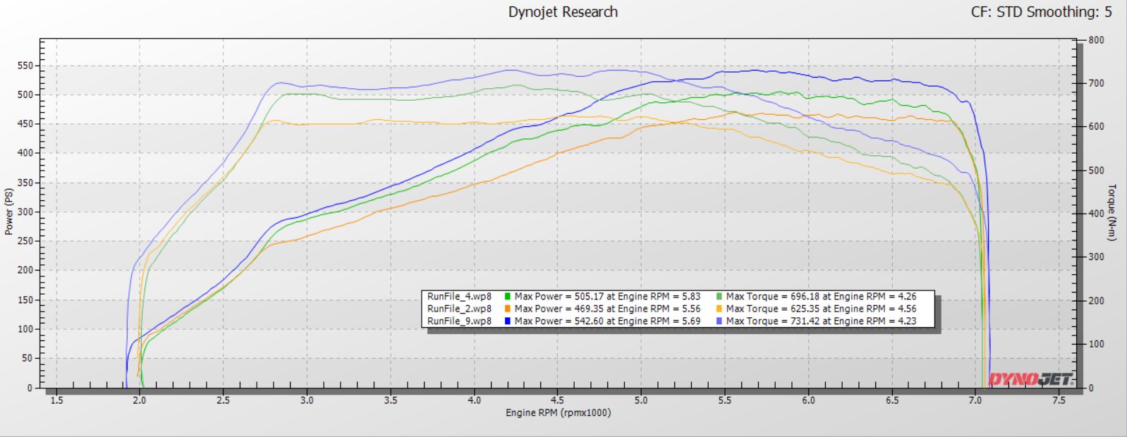The image size is (1127, 437).
Task: Click the Power (PS) axis label
Action: pos(9,211)
